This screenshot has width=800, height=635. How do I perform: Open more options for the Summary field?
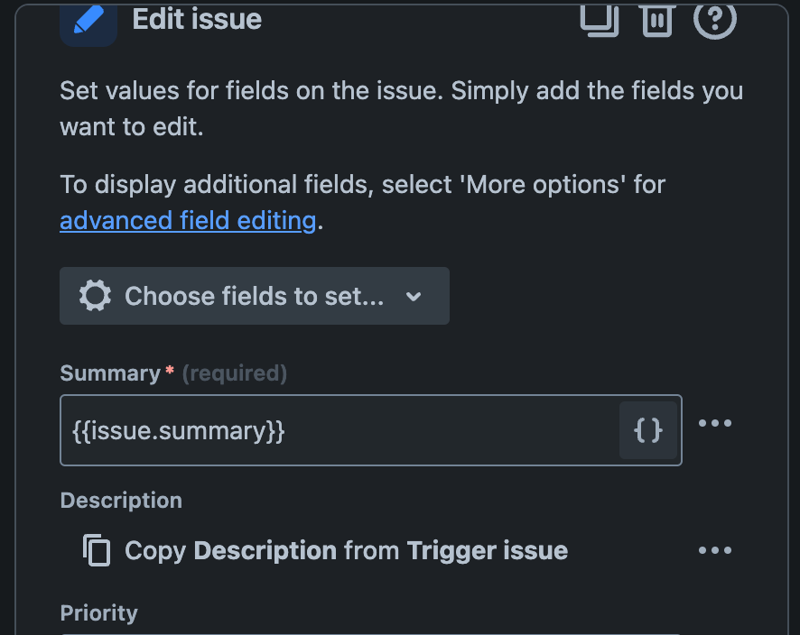pos(715,423)
